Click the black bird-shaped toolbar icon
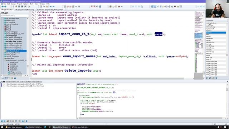 (x=175, y=6)
